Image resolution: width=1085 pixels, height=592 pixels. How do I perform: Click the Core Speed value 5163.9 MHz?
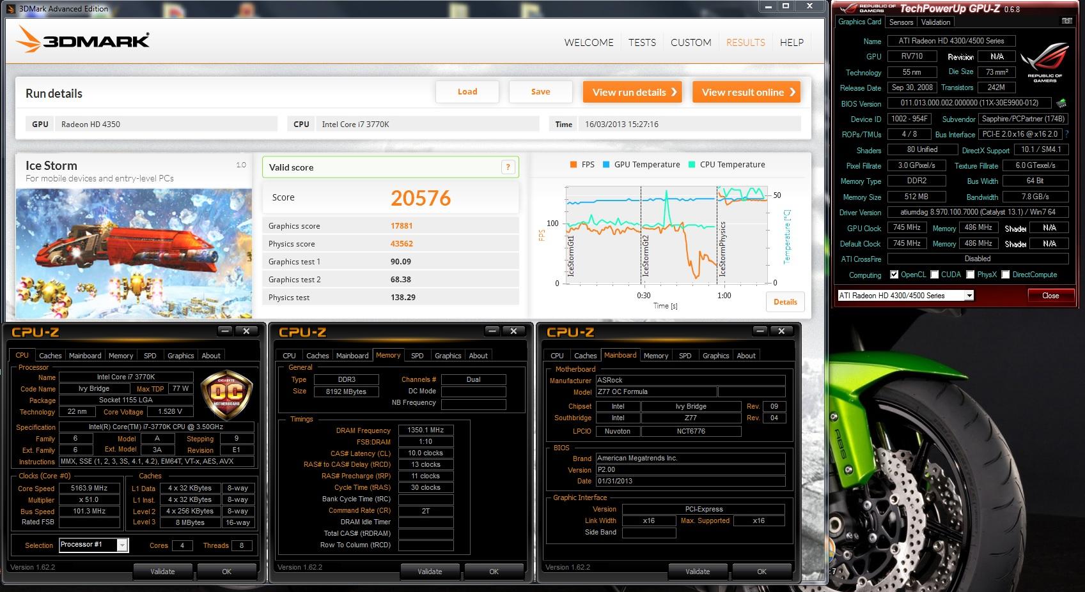(89, 488)
